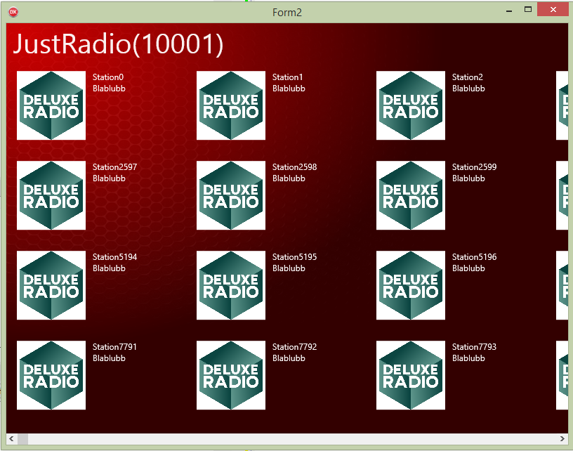Click the Station7792 radio logo
This screenshot has height=451, width=573.
point(231,375)
